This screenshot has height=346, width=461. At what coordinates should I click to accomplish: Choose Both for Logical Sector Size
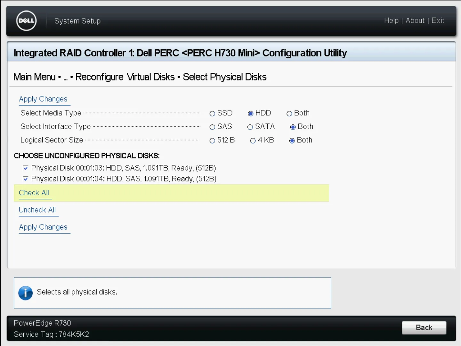(292, 140)
